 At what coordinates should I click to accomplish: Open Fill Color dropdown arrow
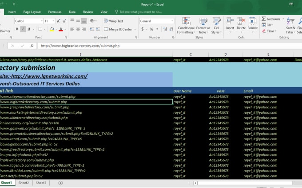coord(56,29)
